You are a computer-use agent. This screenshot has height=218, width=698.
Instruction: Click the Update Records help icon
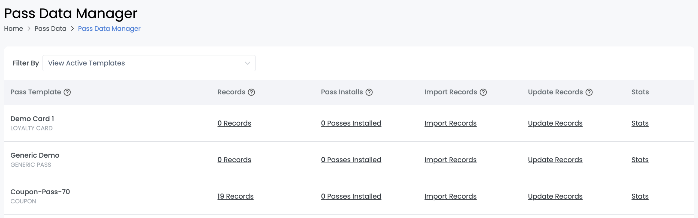point(589,92)
